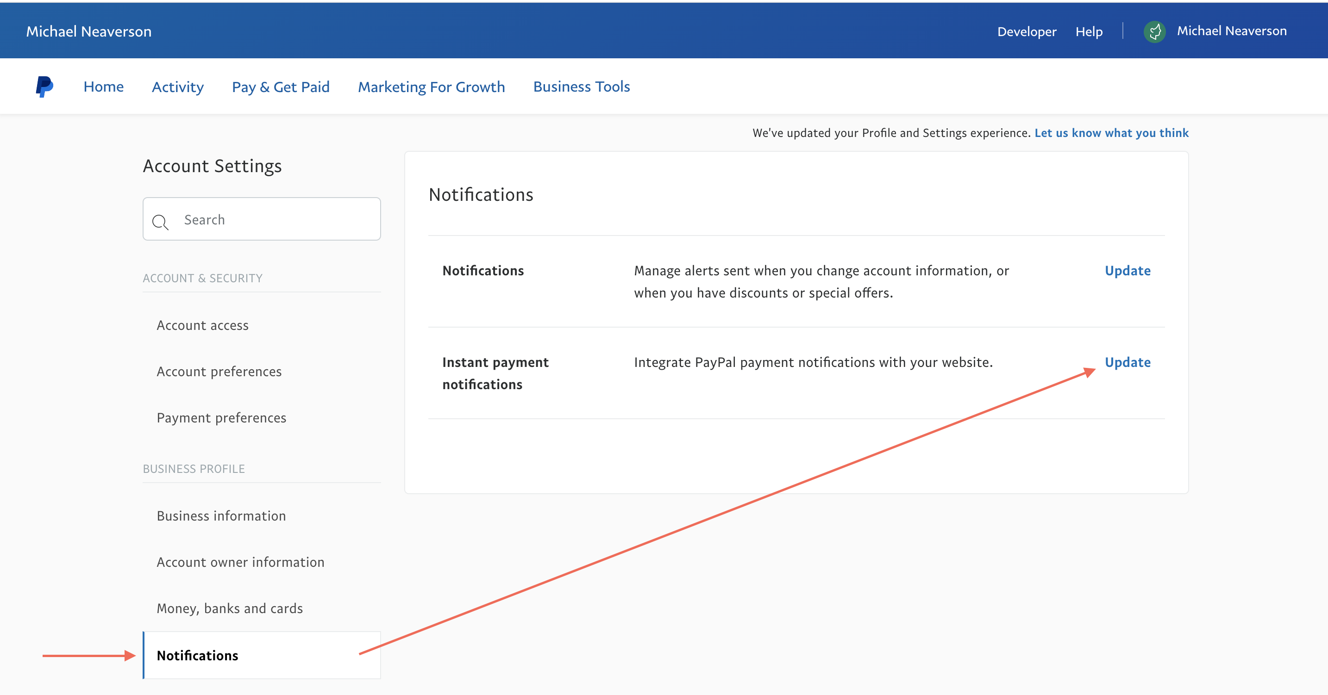Click inside the Search settings field
Image resolution: width=1328 pixels, height=695 pixels.
(268, 219)
